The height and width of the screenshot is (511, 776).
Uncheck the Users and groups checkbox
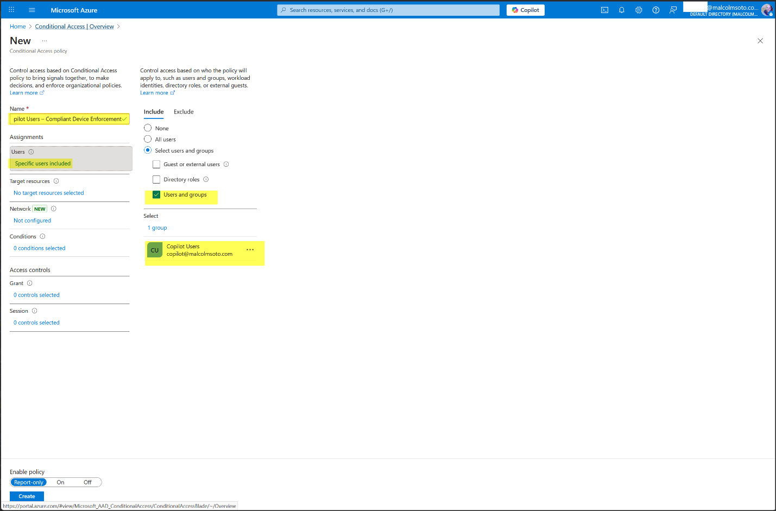(156, 195)
